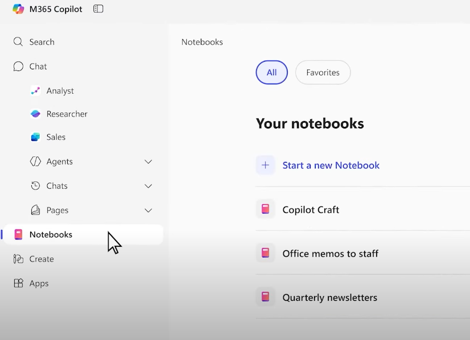Open the Researcher agent label
470x340 pixels.
[x=67, y=114]
